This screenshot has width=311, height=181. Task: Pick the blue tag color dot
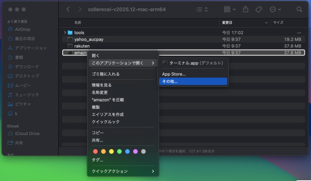127,152
